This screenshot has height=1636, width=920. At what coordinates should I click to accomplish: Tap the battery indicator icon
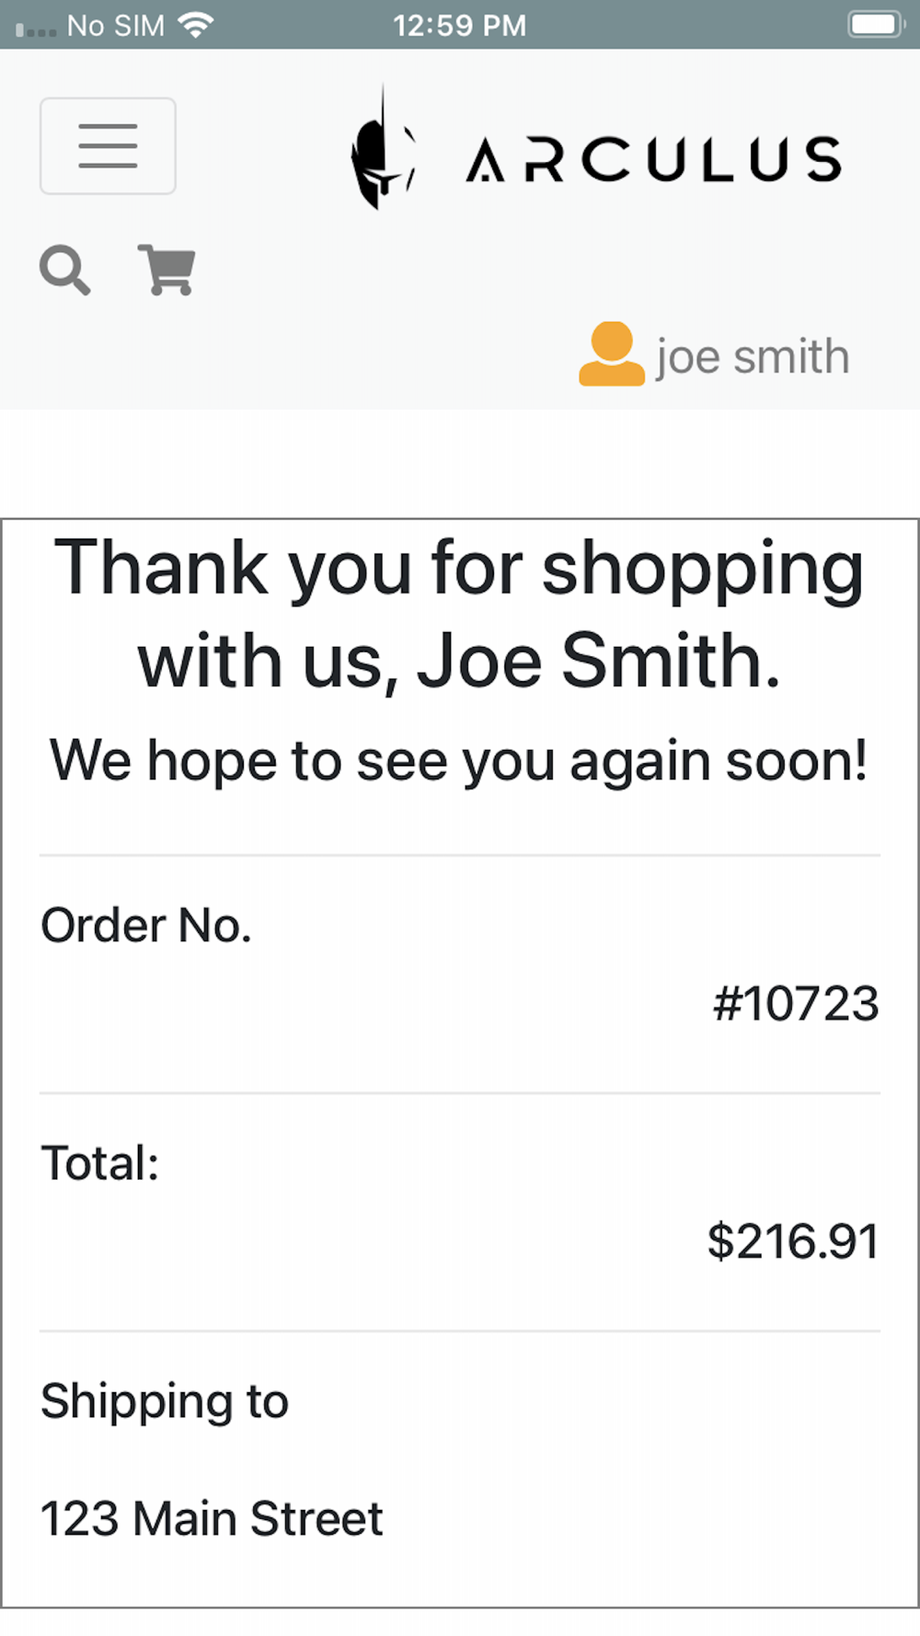coord(877,25)
